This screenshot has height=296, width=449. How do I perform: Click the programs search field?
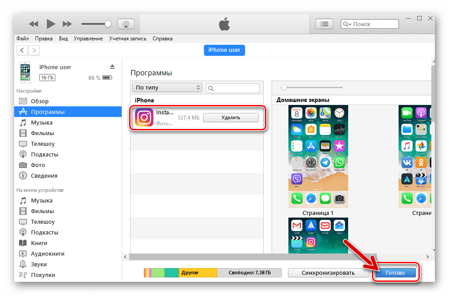(233, 88)
